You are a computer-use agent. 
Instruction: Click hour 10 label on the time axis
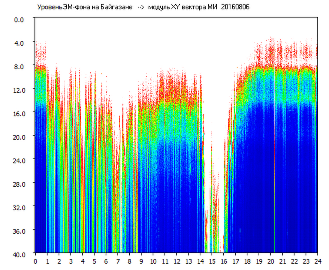(153, 261)
